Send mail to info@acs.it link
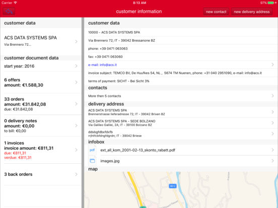Screen dimensions: 278x208 tap(102, 65)
